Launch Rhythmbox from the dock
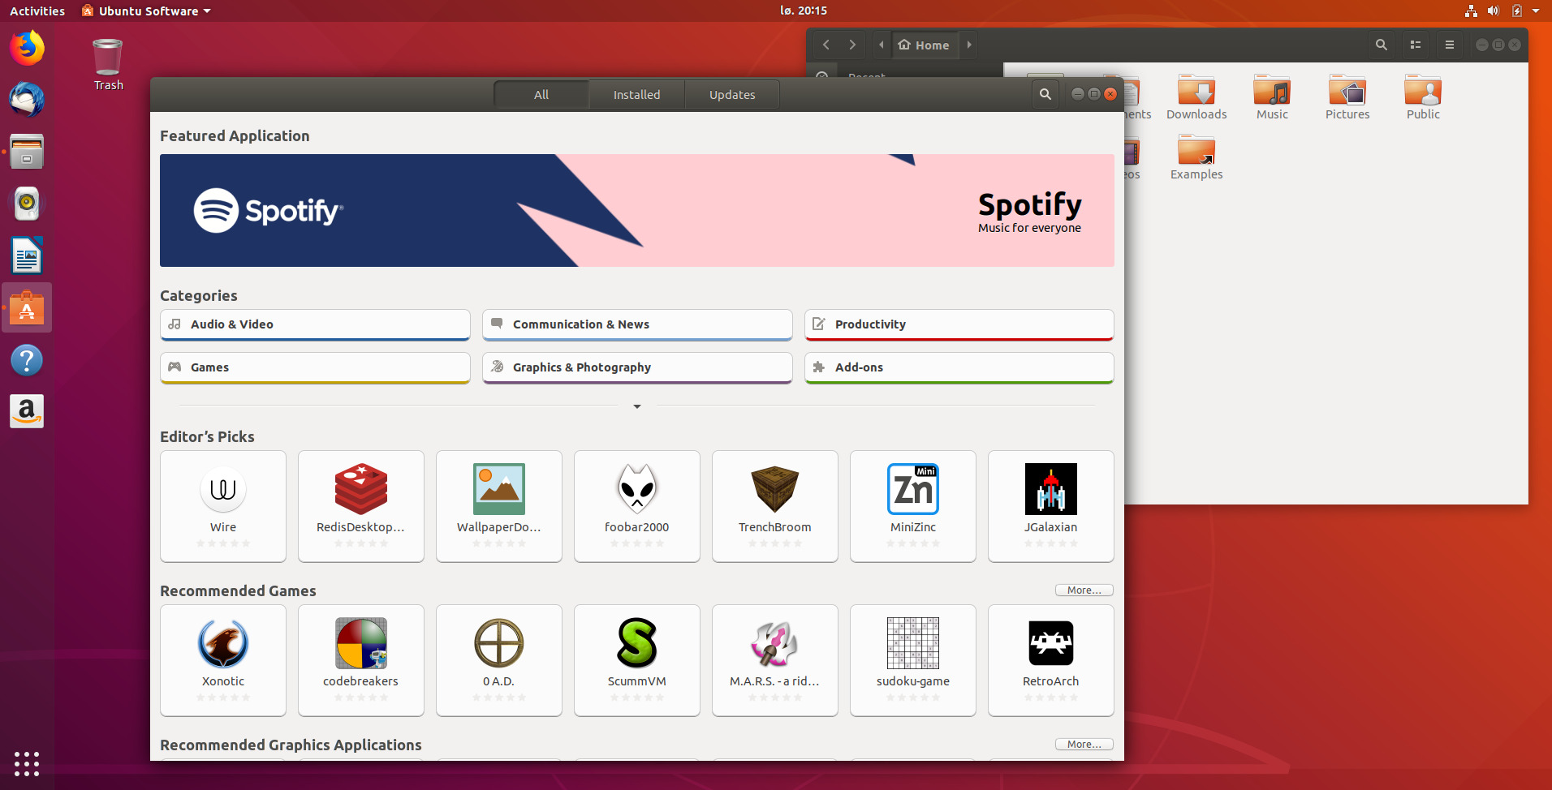Image resolution: width=1552 pixels, height=790 pixels. pos(27,204)
